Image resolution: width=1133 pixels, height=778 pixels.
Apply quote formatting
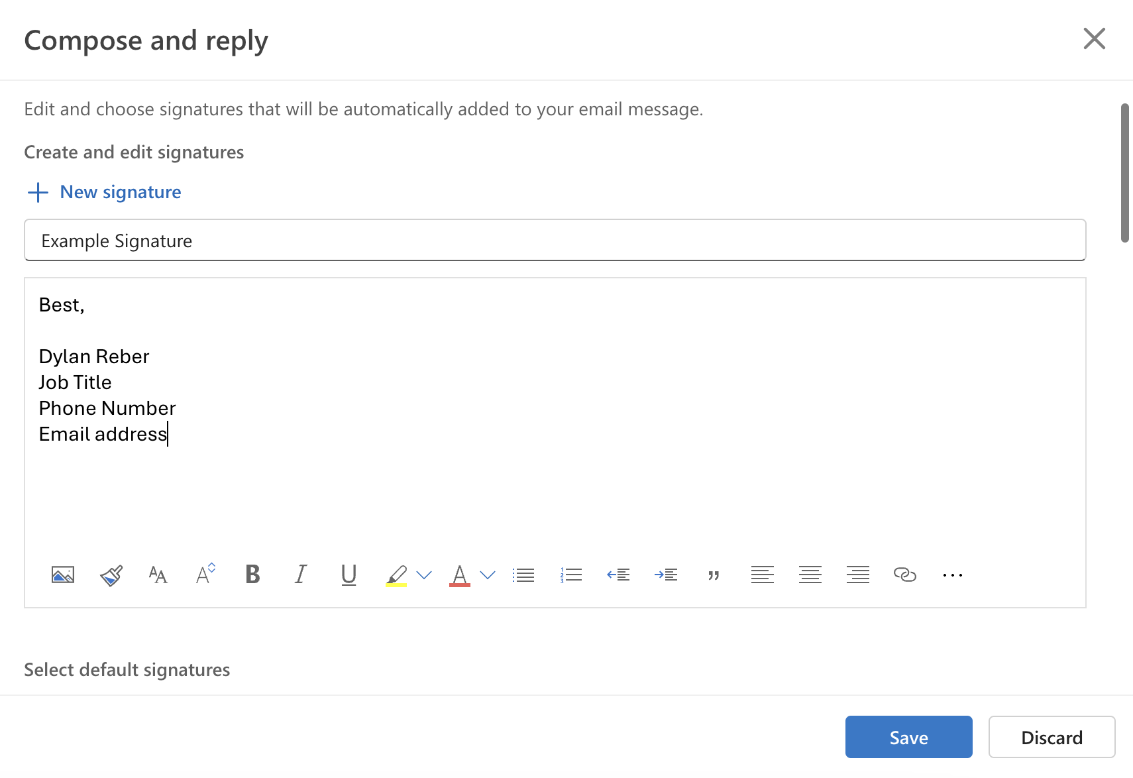click(x=714, y=575)
